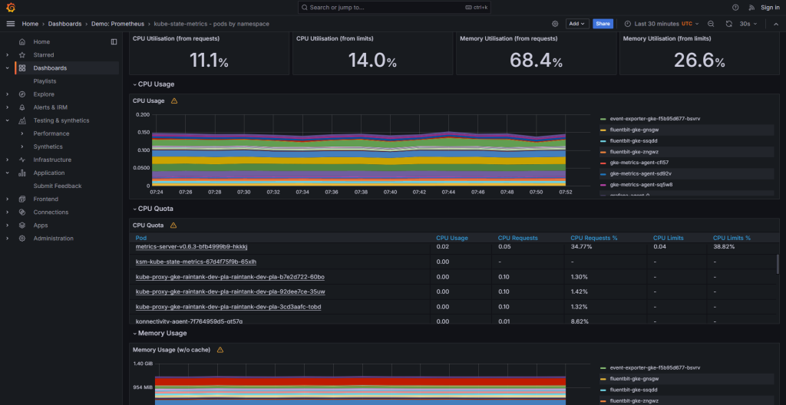
Task: Expand the Synthetics sub-section
Action: [22, 147]
